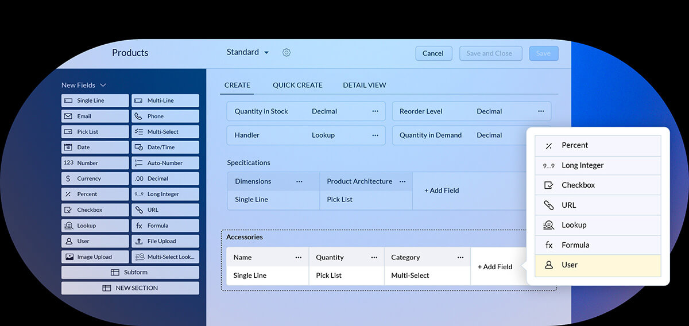Open layout settings gear icon
The height and width of the screenshot is (326, 689).
pos(287,52)
